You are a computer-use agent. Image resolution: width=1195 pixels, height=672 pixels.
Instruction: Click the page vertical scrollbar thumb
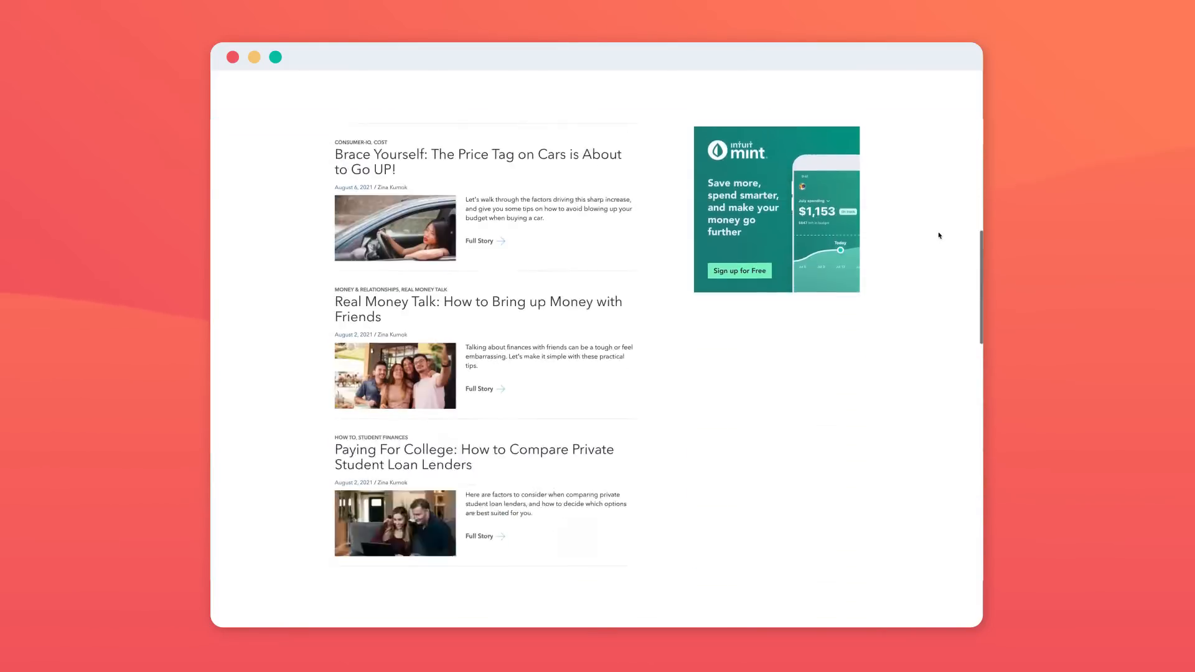[981, 286]
